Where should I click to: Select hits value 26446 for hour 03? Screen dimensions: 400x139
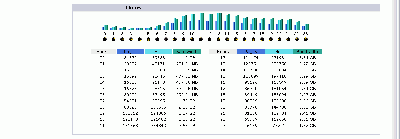tap(158, 76)
